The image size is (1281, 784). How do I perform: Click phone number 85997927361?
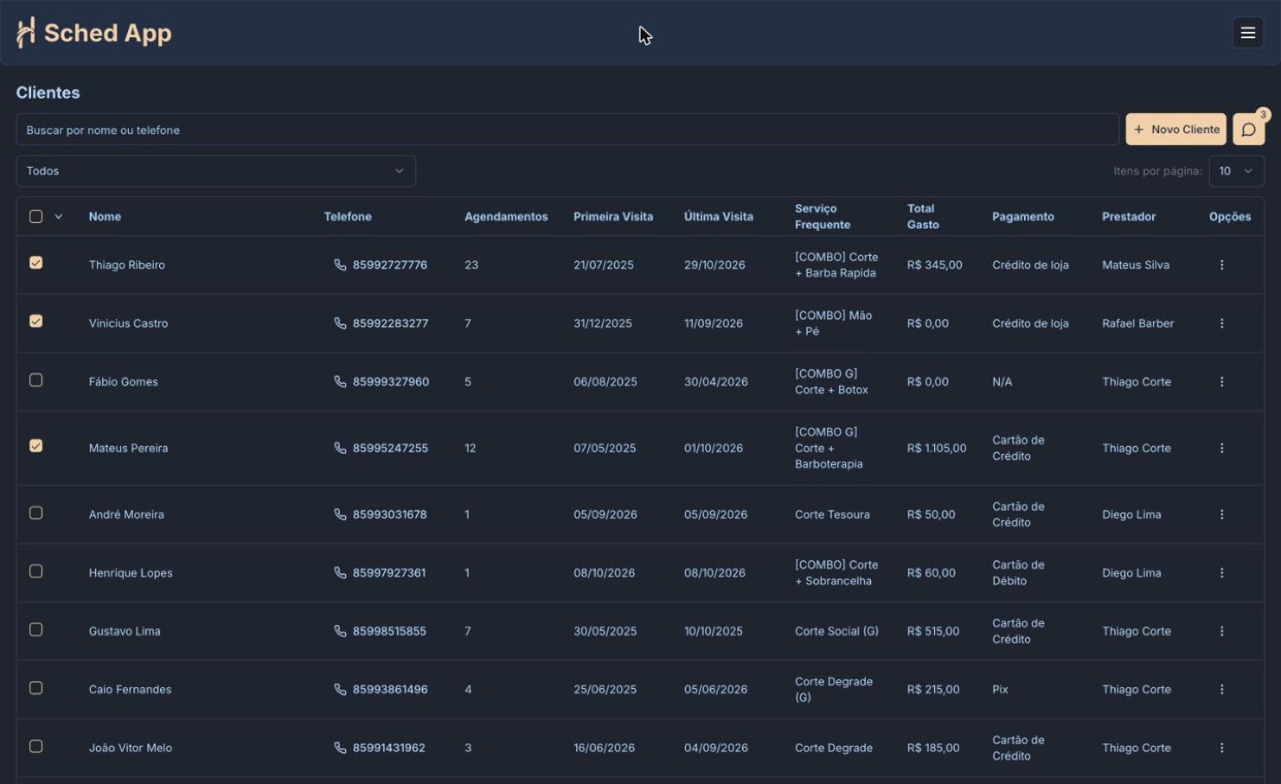[390, 573]
